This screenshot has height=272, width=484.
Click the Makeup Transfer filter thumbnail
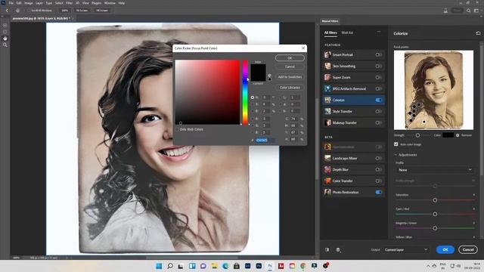click(327, 122)
